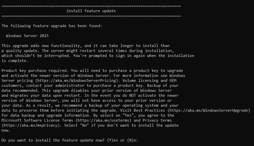This screenshot has height=146, width=254.
Task: Click 'Do you want to install' question text
Action: coord(25,140)
